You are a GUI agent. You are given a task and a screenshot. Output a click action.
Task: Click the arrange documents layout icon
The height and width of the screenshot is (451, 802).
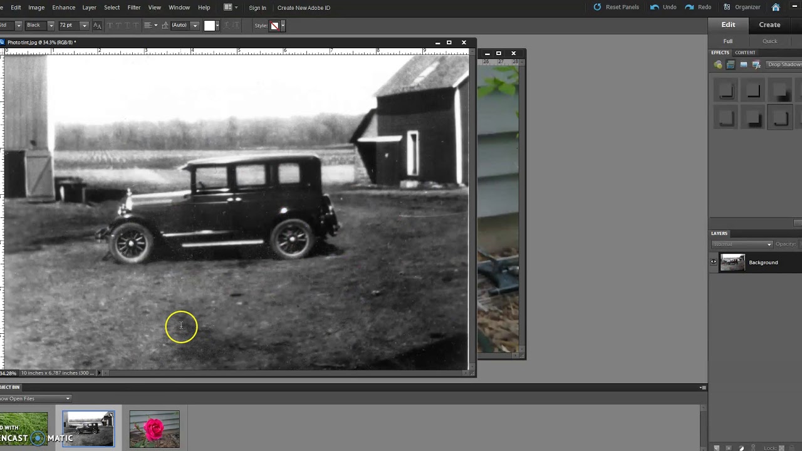point(230,8)
